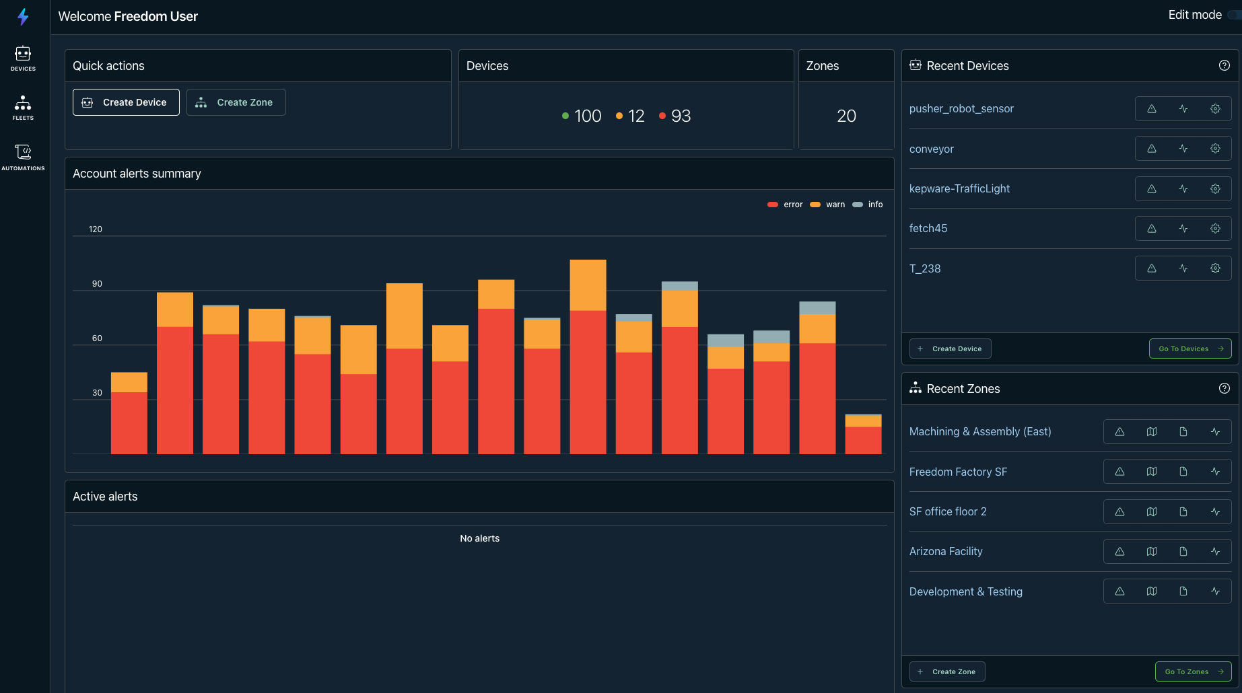Open map for Machining & Assembly (East)
This screenshot has width=1242, height=693.
[1152, 431]
